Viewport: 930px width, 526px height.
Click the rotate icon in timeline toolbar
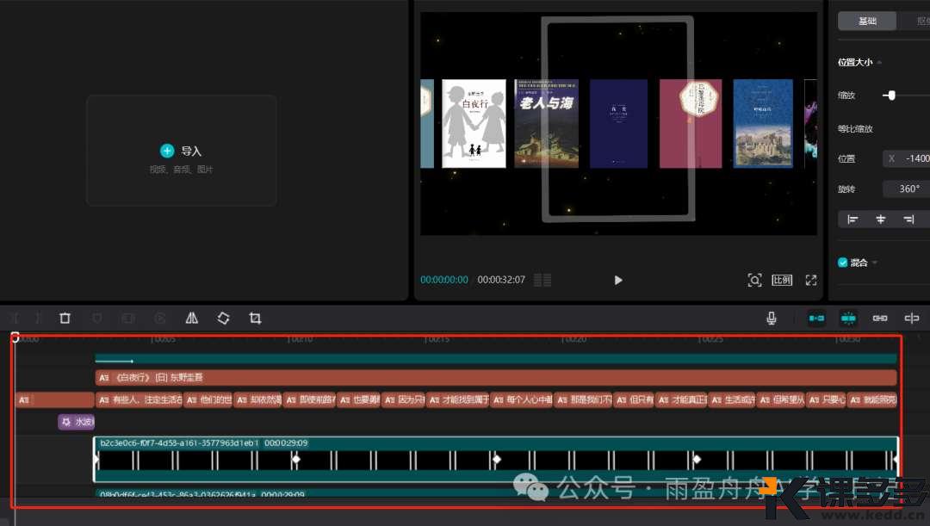coord(223,319)
